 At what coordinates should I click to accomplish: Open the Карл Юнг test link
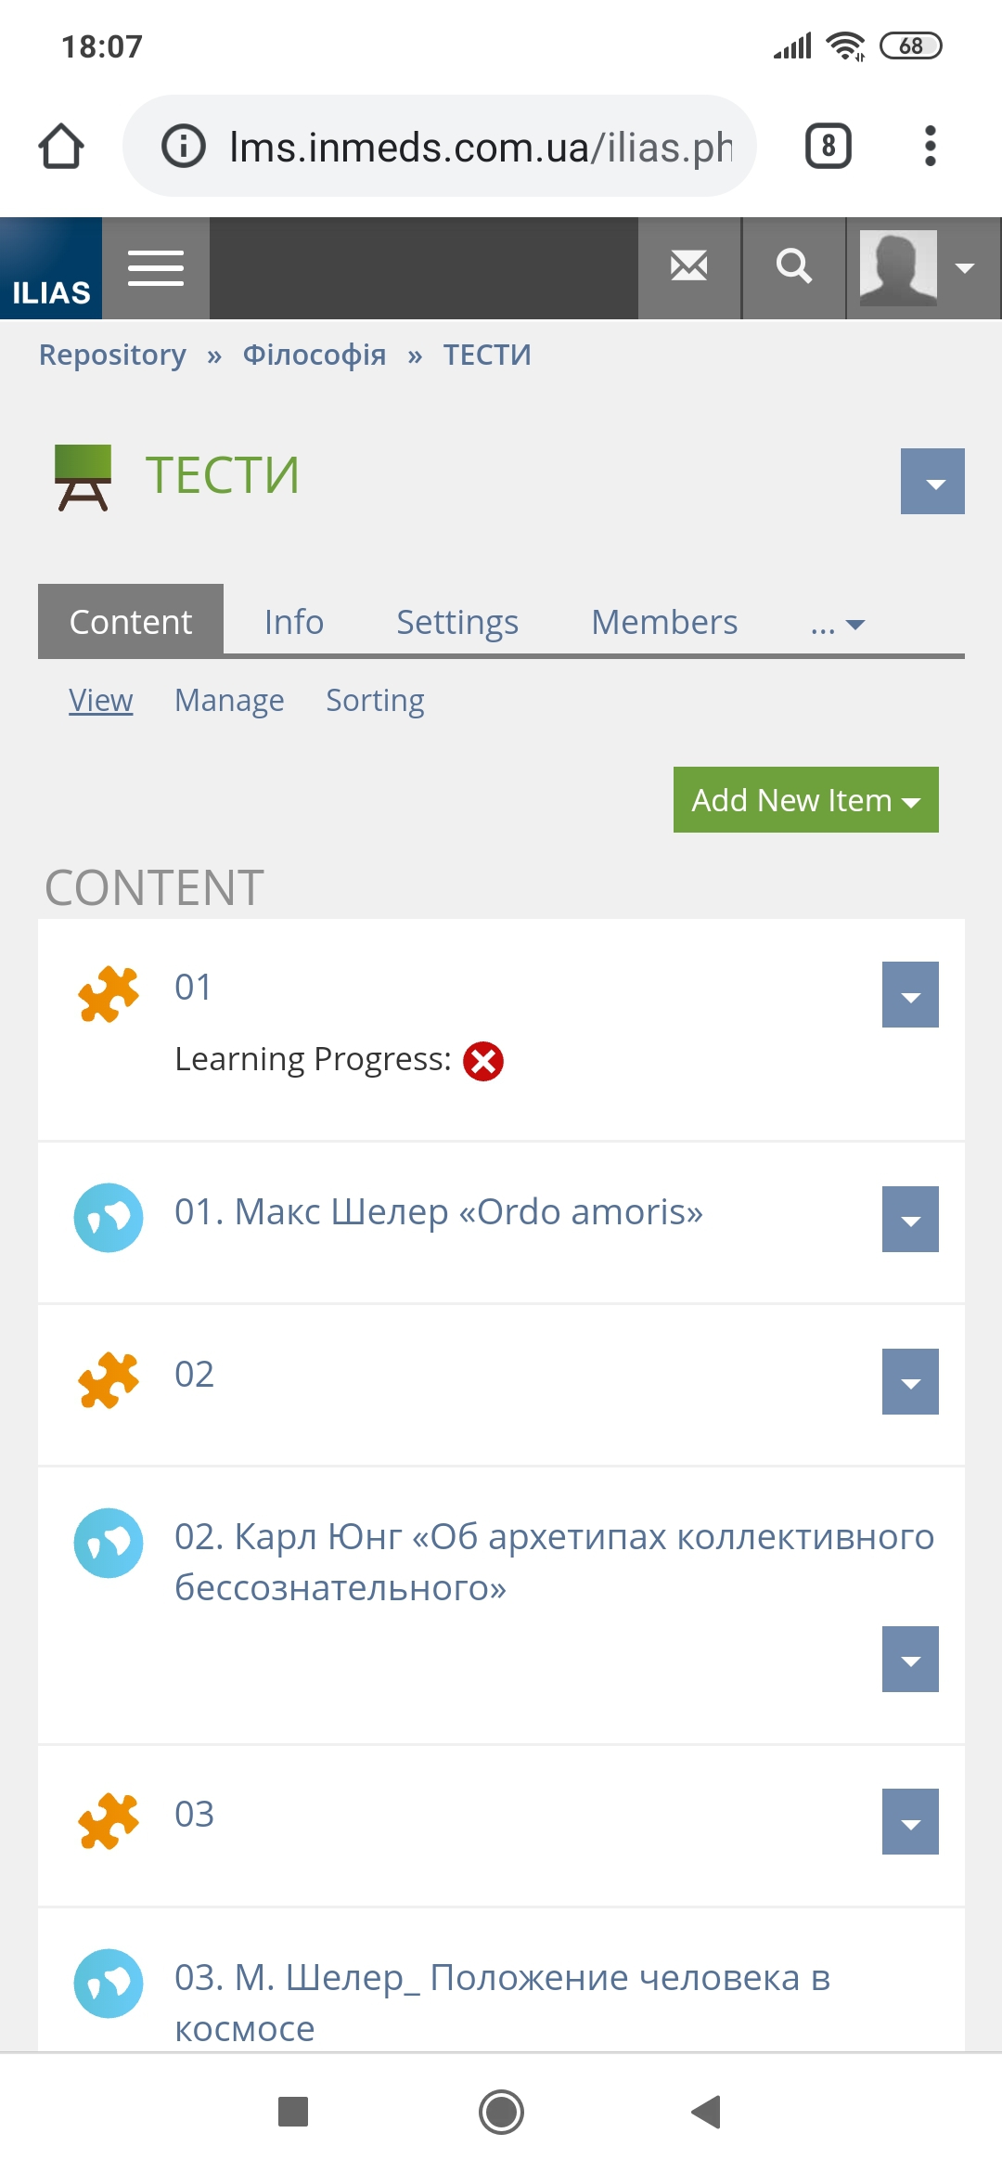tap(554, 1562)
